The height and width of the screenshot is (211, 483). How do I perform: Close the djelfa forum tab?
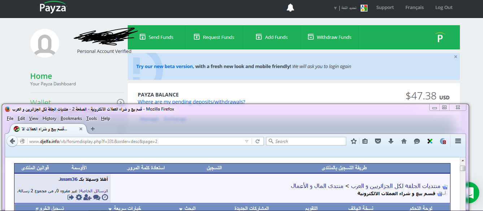[x=81, y=129]
